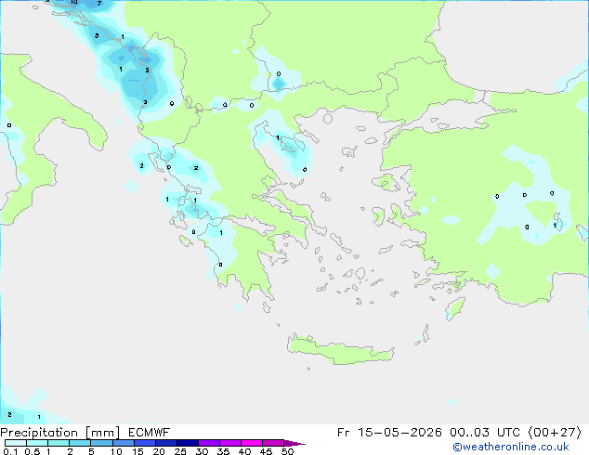Click the '40' legend scale label
589x455 pixels.
(244, 451)
